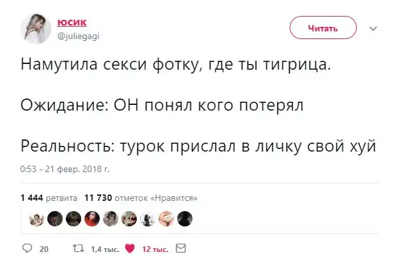
Task: Send tweet via direct message envelope icon
Action: tap(180, 249)
